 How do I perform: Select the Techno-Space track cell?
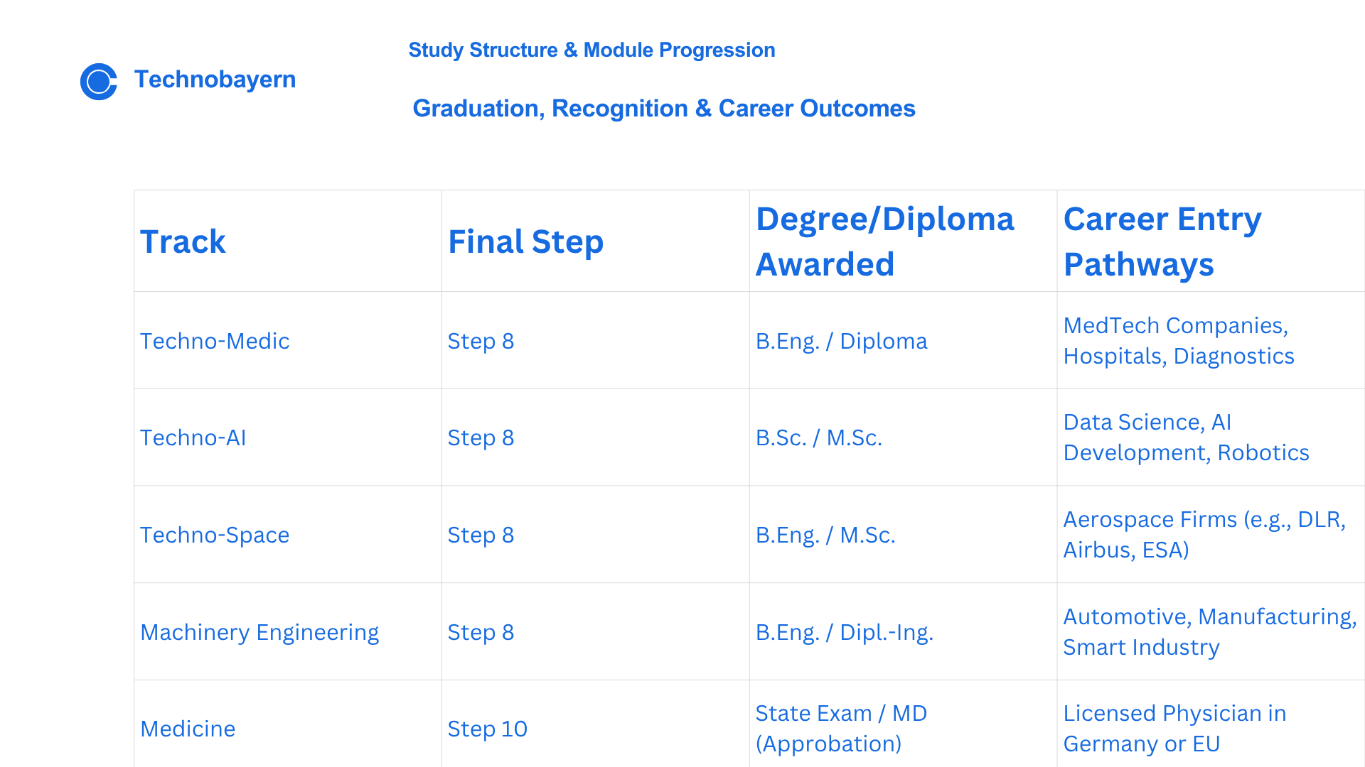click(x=288, y=535)
